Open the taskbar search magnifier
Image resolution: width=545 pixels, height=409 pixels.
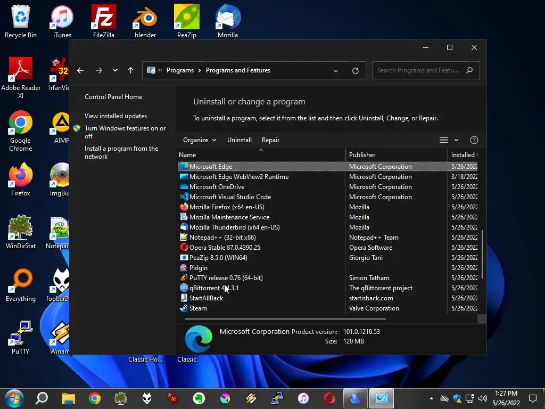[42, 398]
